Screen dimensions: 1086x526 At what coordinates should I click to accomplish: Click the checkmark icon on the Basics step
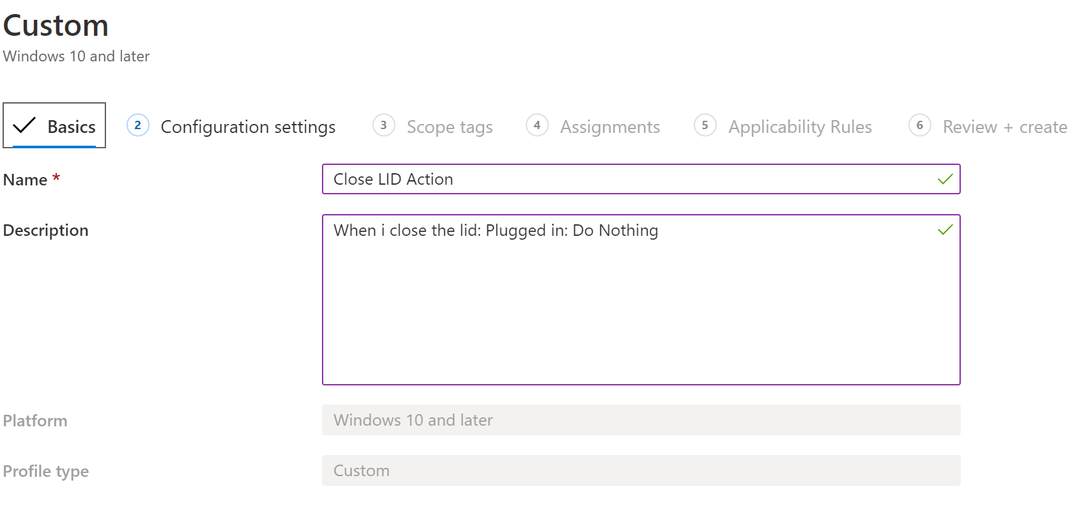pos(24,125)
